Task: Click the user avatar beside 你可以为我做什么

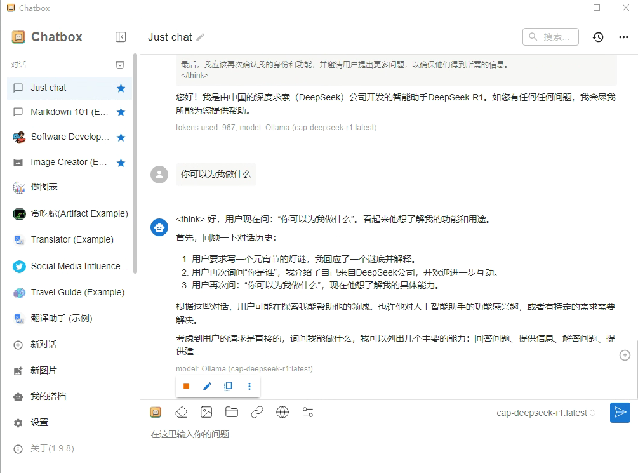Action: point(159,175)
